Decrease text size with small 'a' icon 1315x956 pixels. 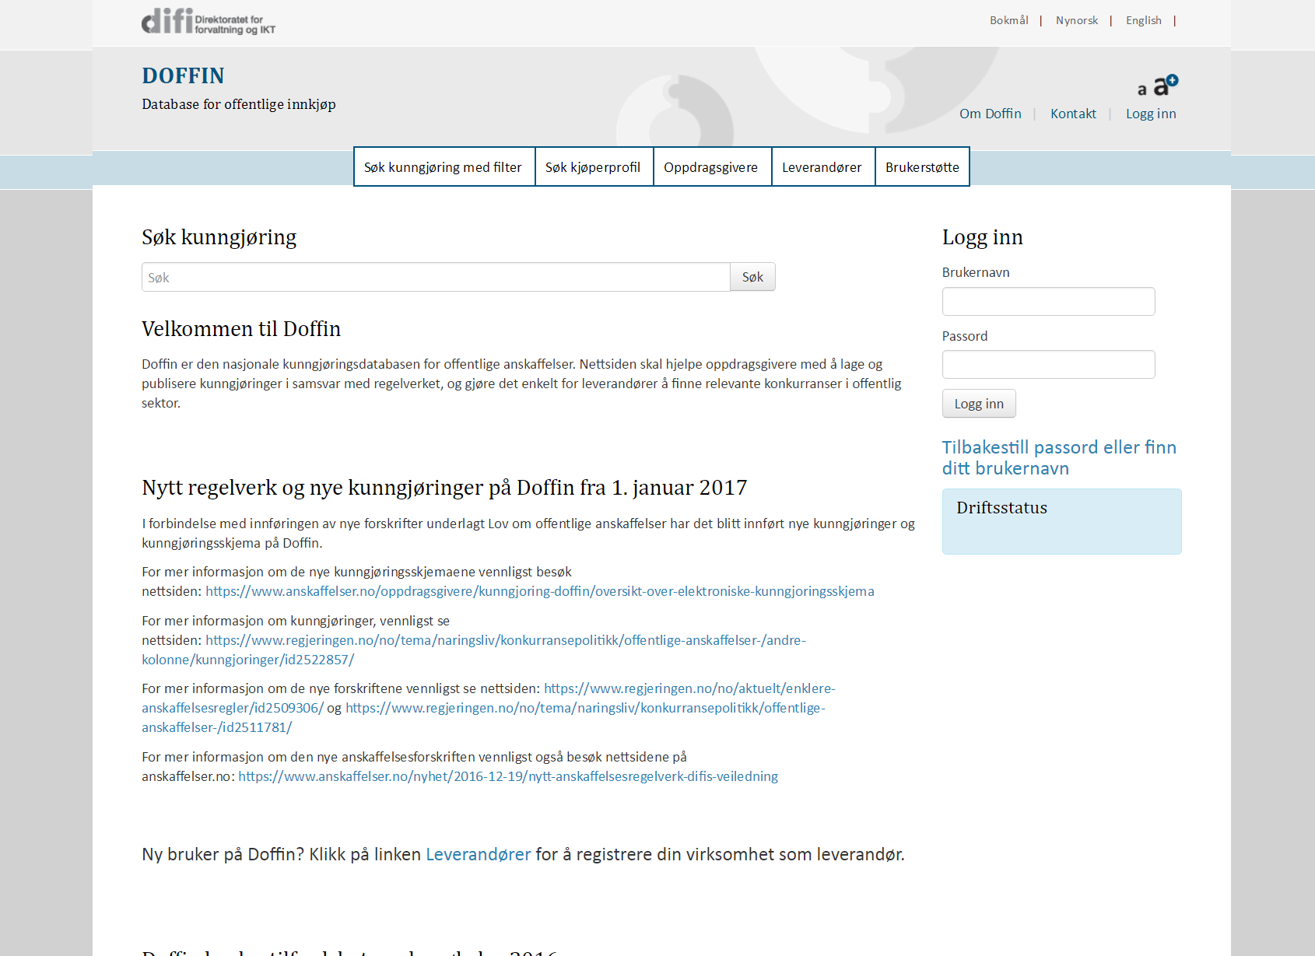click(x=1141, y=89)
